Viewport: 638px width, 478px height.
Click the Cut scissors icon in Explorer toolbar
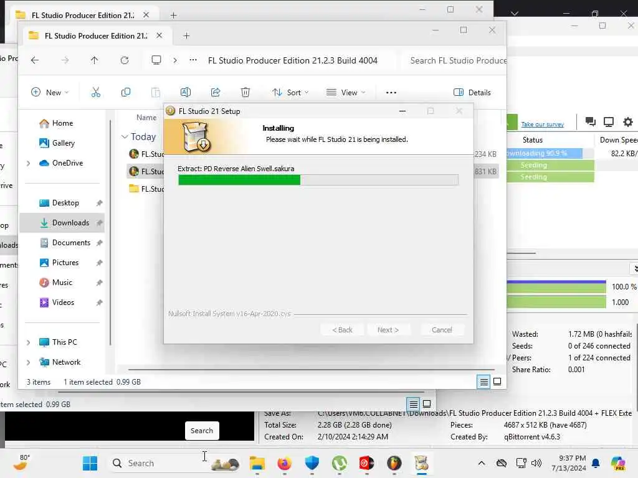click(x=95, y=93)
